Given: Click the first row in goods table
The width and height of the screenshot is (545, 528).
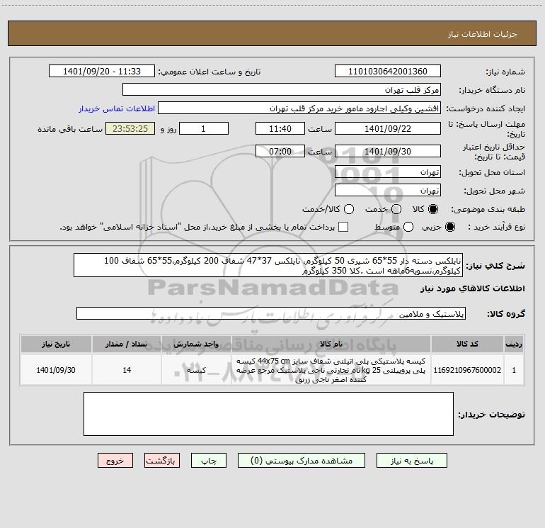Looking at the screenshot, I should pyautogui.click(x=272, y=370).
